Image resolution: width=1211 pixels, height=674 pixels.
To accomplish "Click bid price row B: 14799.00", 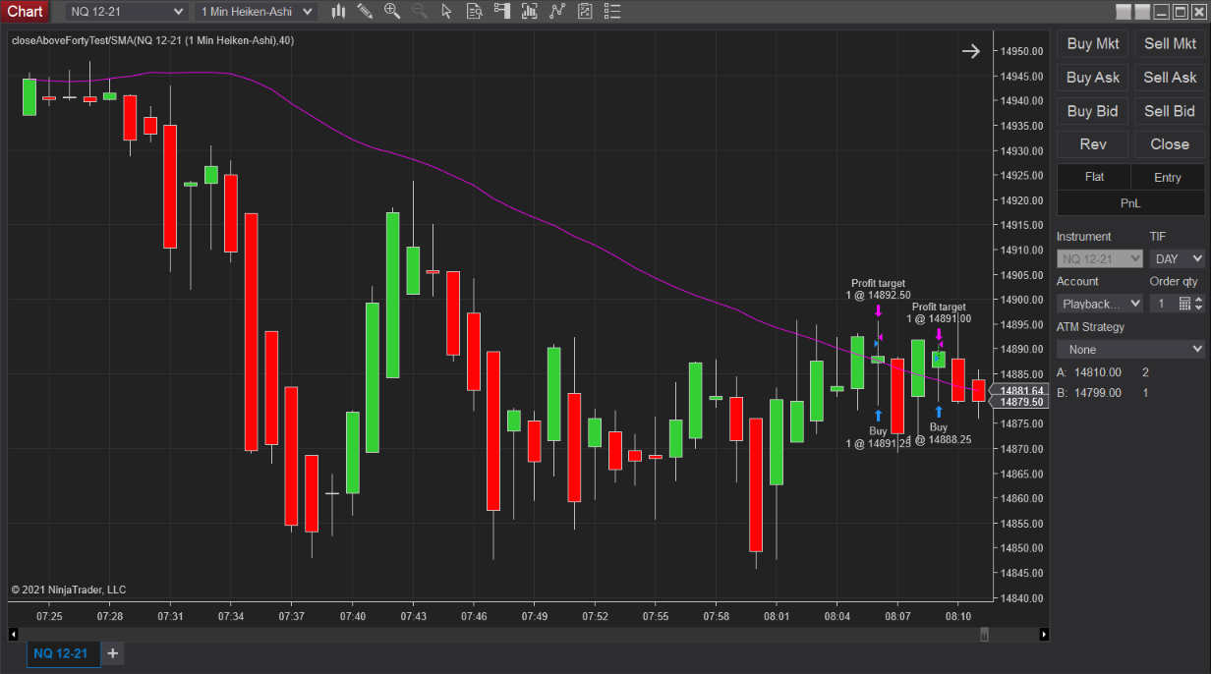I will tap(1103, 393).
